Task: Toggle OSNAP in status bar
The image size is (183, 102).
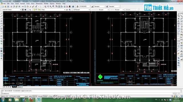Action: pos(45,96)
